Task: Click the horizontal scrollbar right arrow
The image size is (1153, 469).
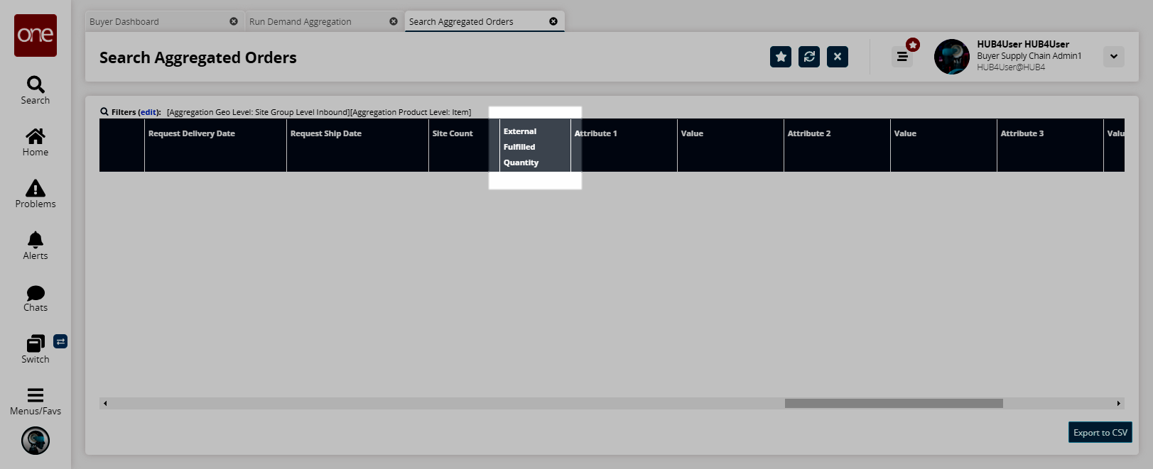Action: click(x=1118, y=403)
